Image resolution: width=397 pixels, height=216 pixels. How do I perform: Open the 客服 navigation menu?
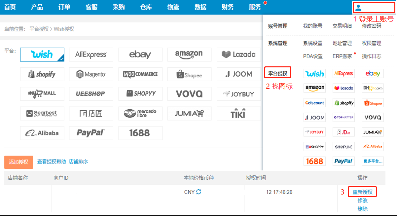91,7
